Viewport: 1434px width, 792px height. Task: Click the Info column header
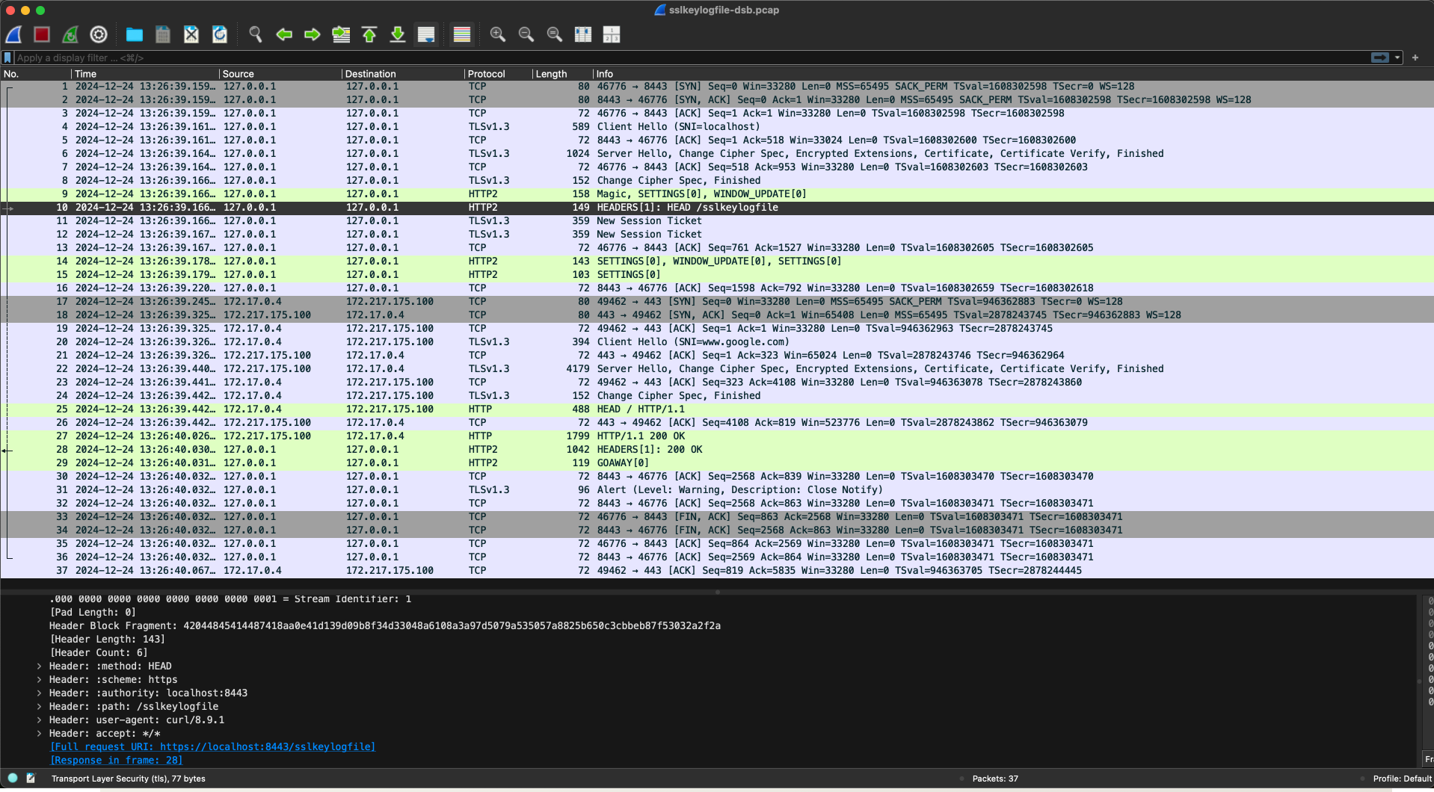click(1013, 74)
